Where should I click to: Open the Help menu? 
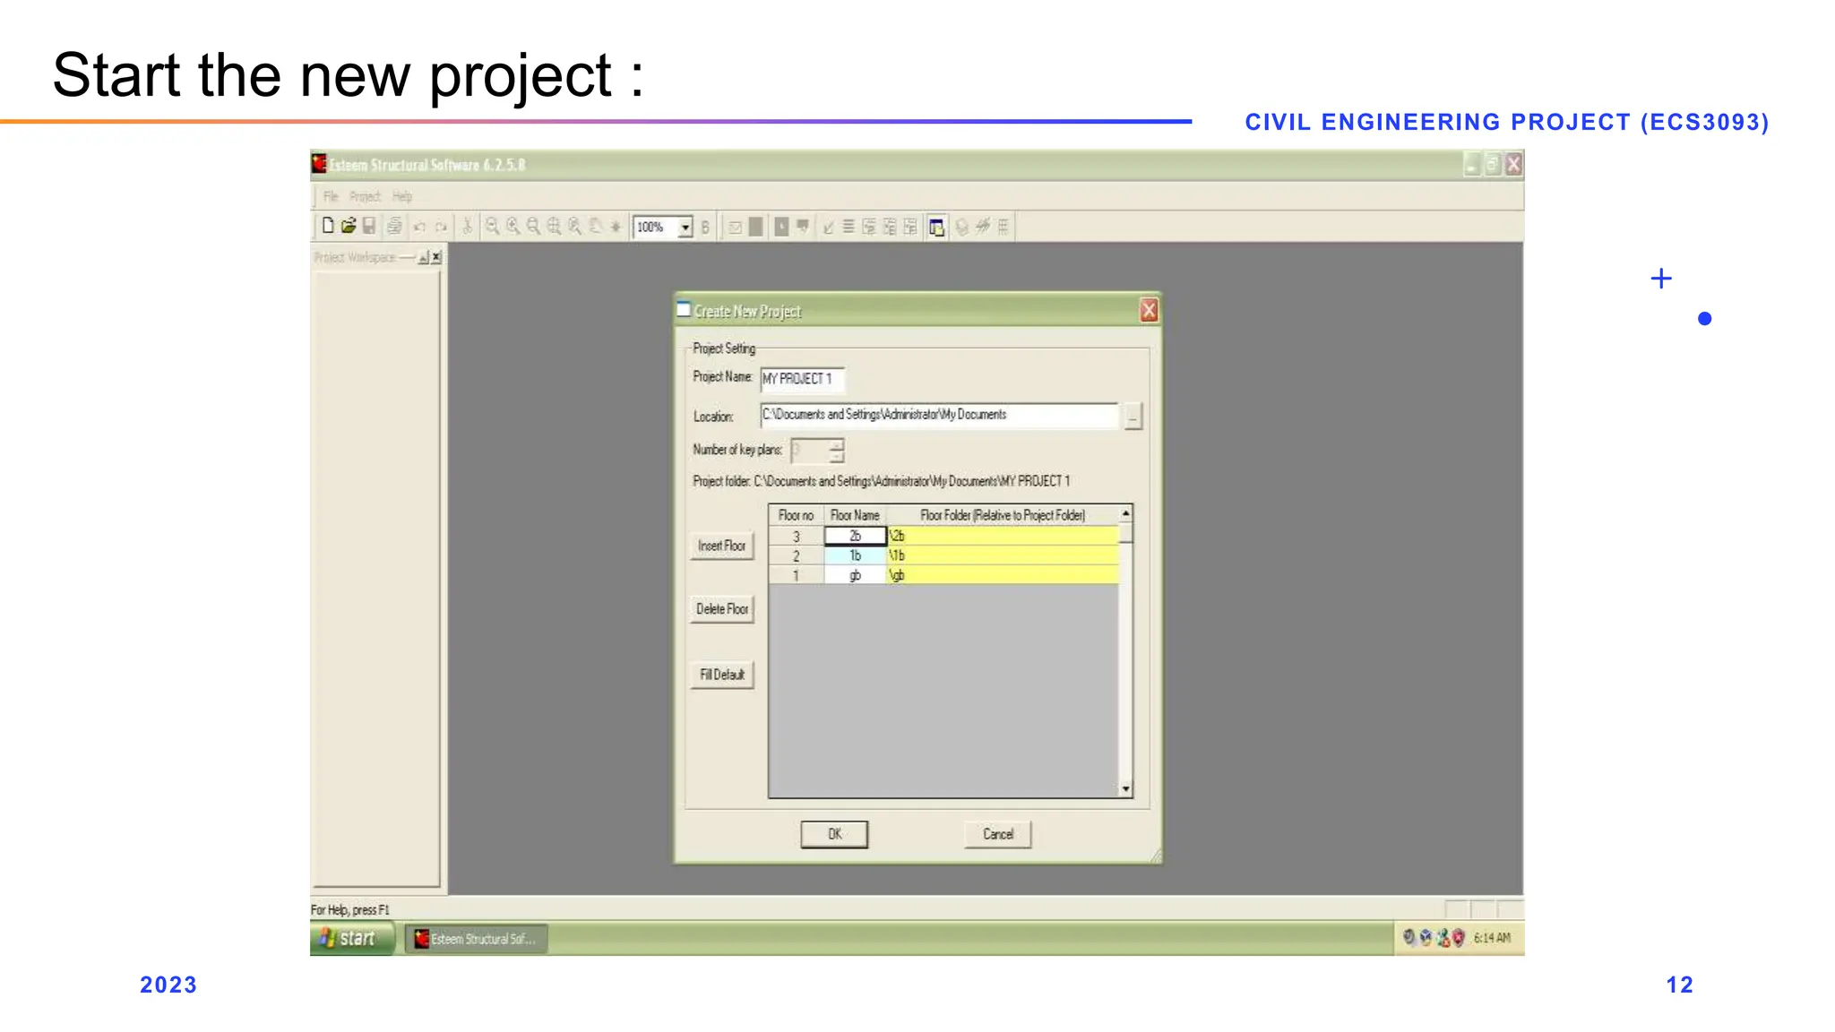click(401, 196)
